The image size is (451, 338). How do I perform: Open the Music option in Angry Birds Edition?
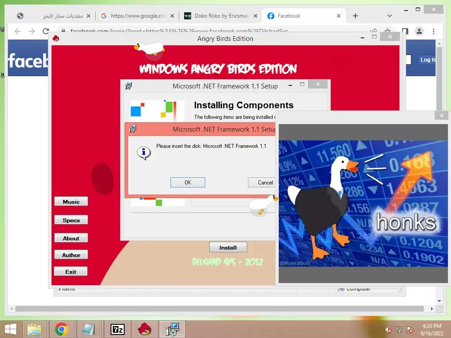(71, 202)
